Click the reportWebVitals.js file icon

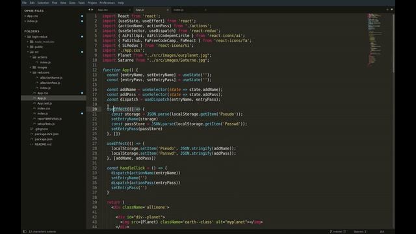tap(34, 118)
